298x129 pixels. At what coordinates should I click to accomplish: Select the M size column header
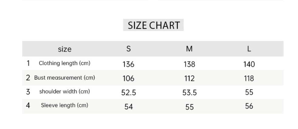(189, 49)
